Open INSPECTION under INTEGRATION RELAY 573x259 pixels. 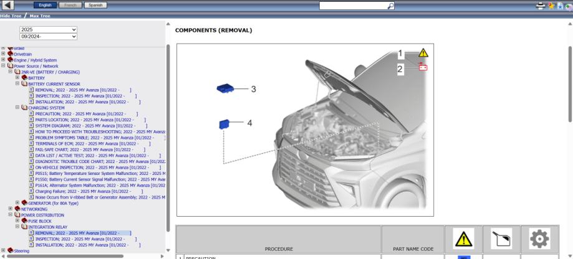coord(86,239)
